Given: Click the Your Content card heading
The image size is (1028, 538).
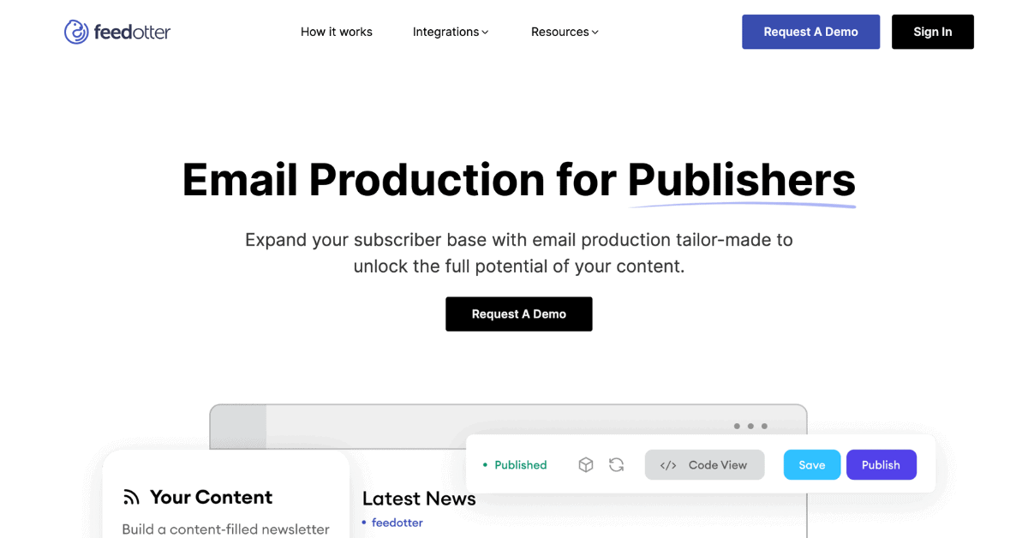Looking at the screenshot, I should [x=211, y=497].
